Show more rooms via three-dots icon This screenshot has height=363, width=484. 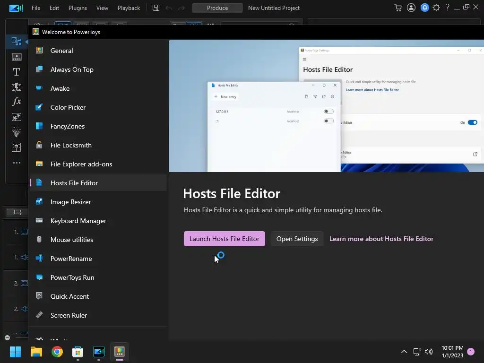click(17, 163)
